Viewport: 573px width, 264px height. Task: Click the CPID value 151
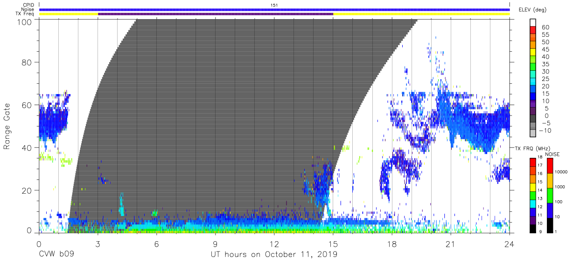[274, 5]
